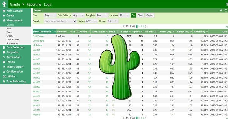Click the Cacti cactus logo icon
228x119 pixels.
[4, 4]
